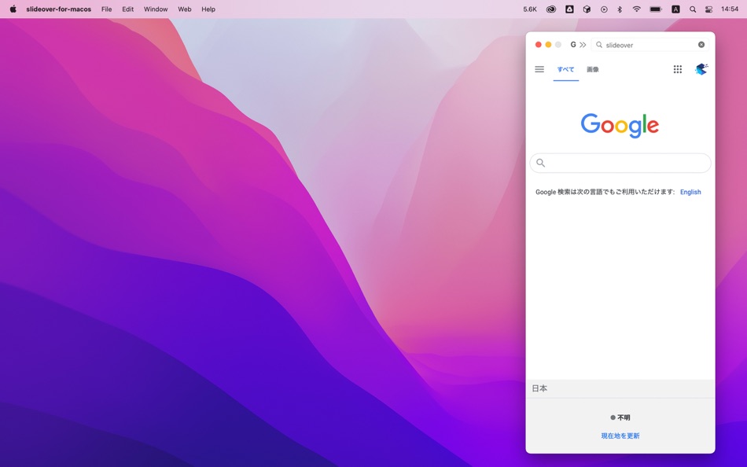Image resolution: width=747 pixels, height=467 pixels.
Task: Open Spotlight search in menu bar
Action: [693, 9]
